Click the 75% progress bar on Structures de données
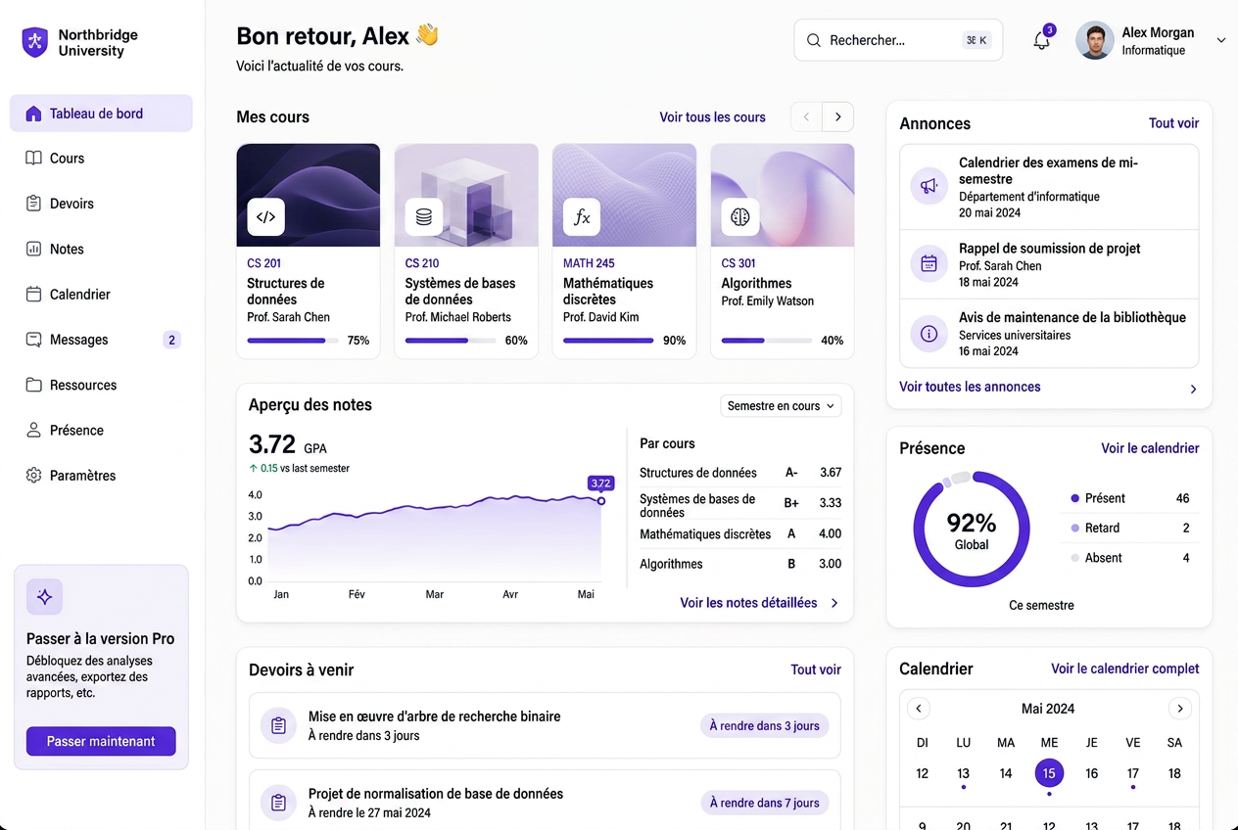The height and width of the screenshot is (830, 1238). coord(293,341)
